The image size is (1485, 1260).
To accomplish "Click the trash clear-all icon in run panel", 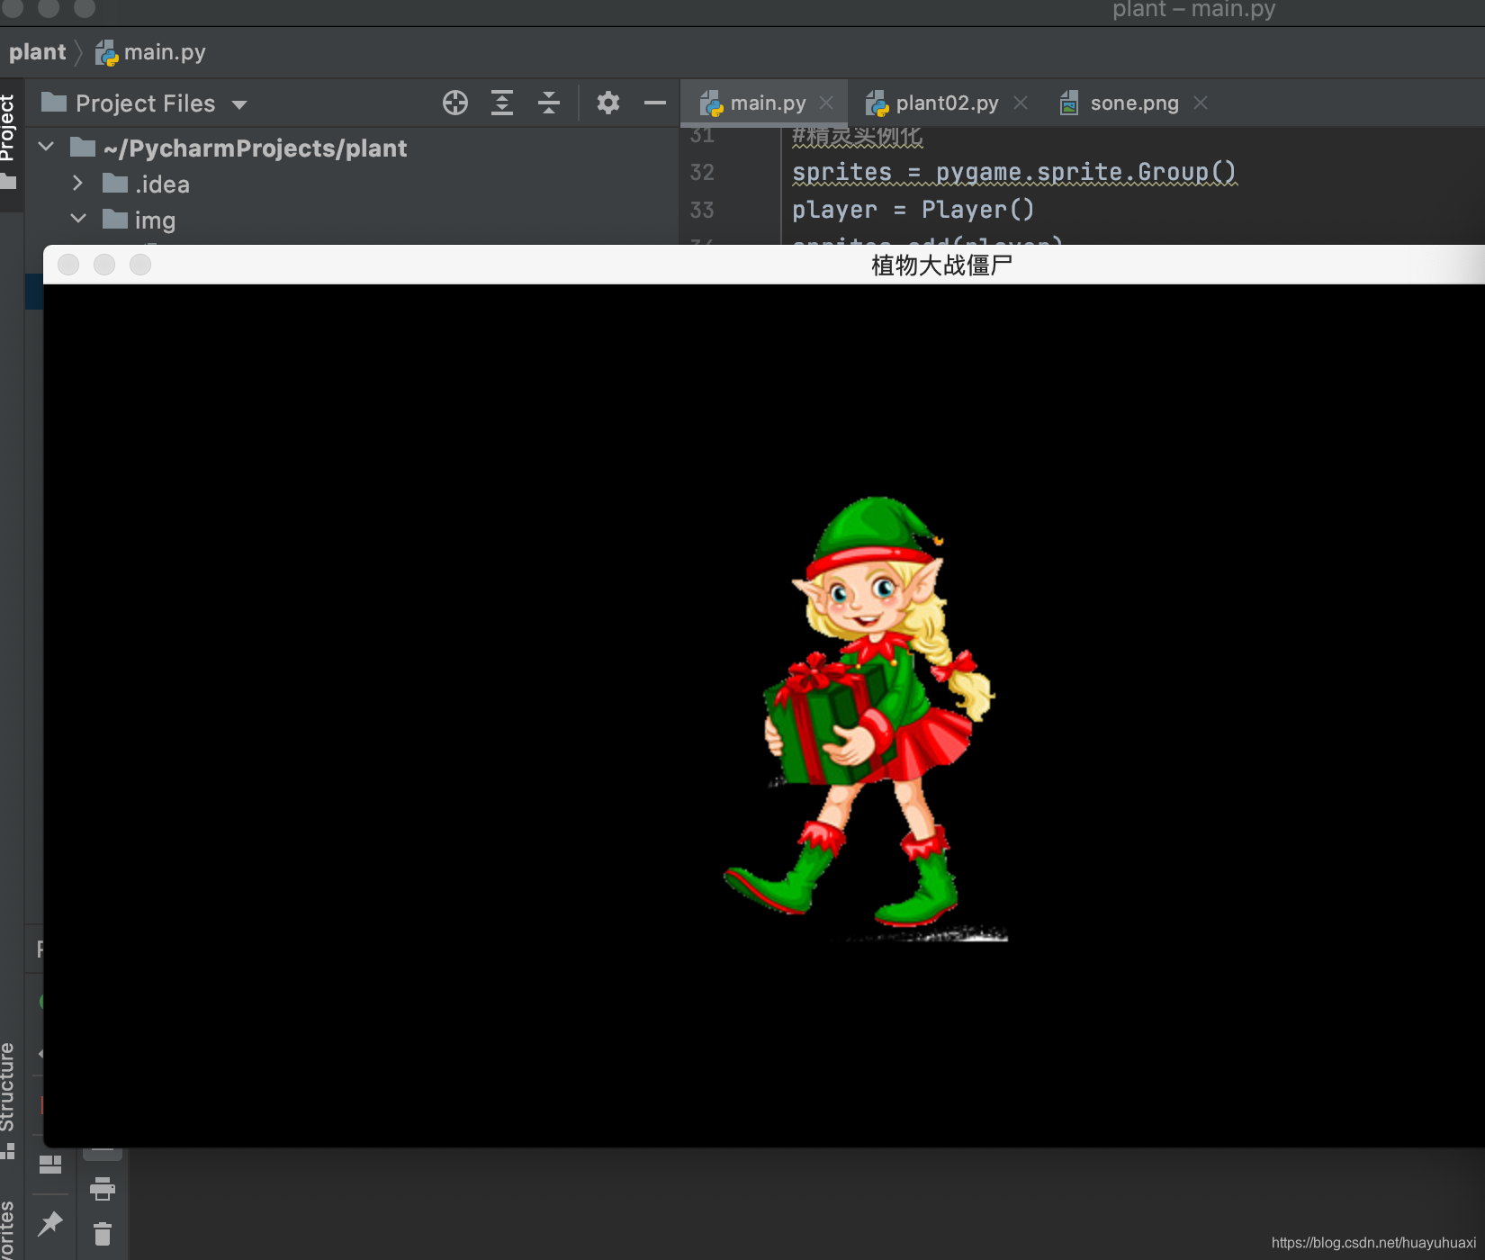I will pyautogui.click(x=103, y=1234).
